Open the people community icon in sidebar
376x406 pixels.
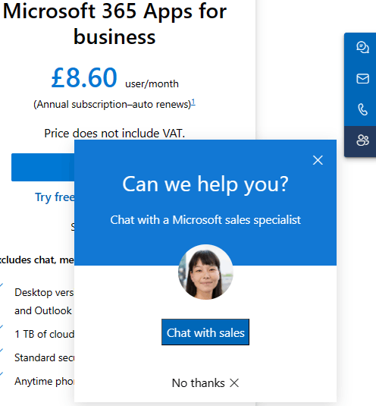362,140
